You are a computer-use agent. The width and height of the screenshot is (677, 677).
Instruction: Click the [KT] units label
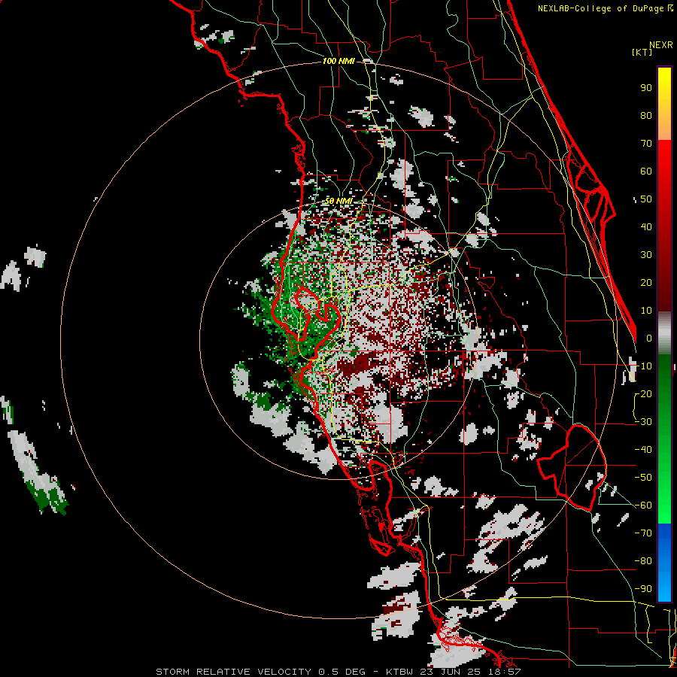(x=642, y=52)
